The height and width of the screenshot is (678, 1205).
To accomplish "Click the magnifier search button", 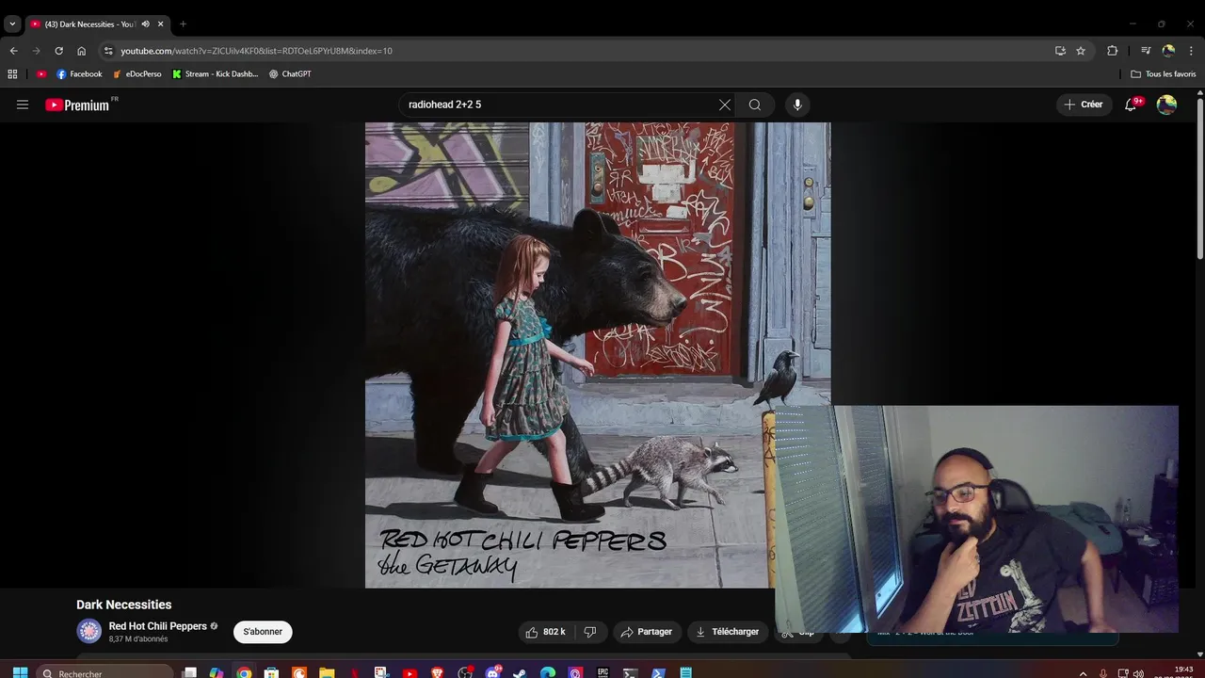I will coord(755,105).
